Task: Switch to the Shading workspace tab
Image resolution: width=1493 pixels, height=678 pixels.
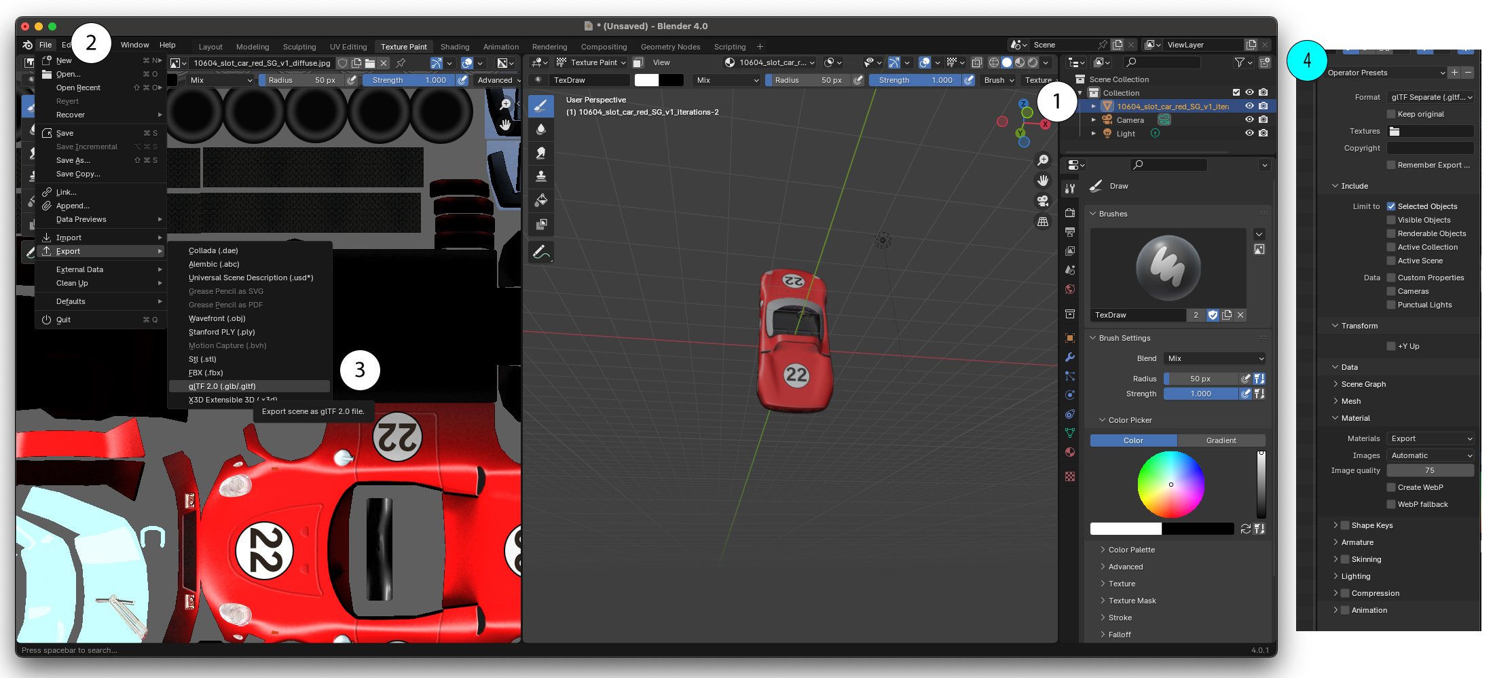Action: 455,46
